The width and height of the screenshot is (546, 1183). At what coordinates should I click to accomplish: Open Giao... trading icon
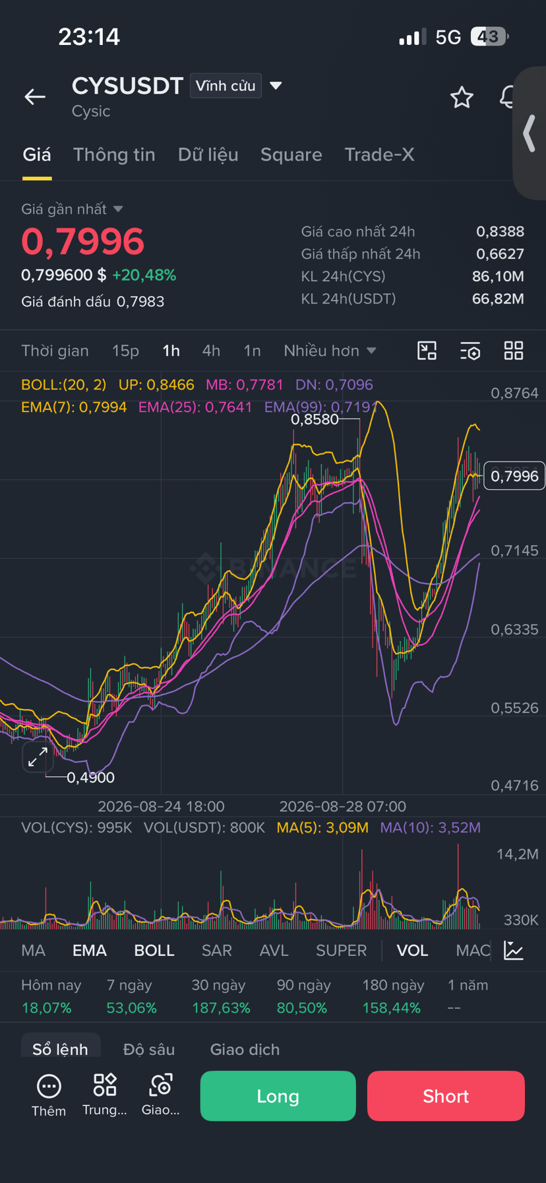pos(161,1096)
